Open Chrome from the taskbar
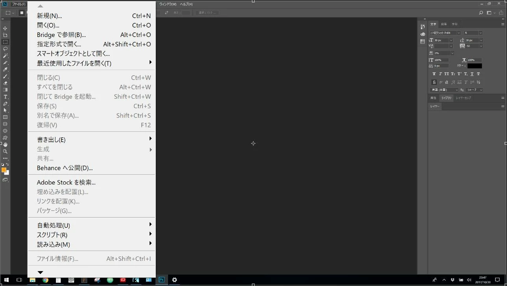The width and height of the screenshot is (507, 286). 45,280
